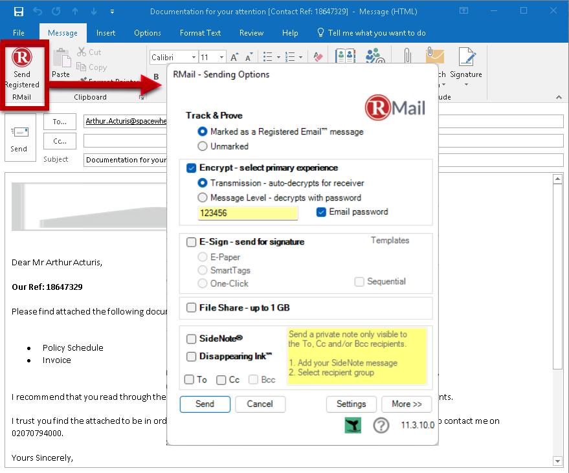Click the whale tail icon in RMail dialog
Image resolution: width=569 pixels, height=473 pixels.
[x=352, y=425]
